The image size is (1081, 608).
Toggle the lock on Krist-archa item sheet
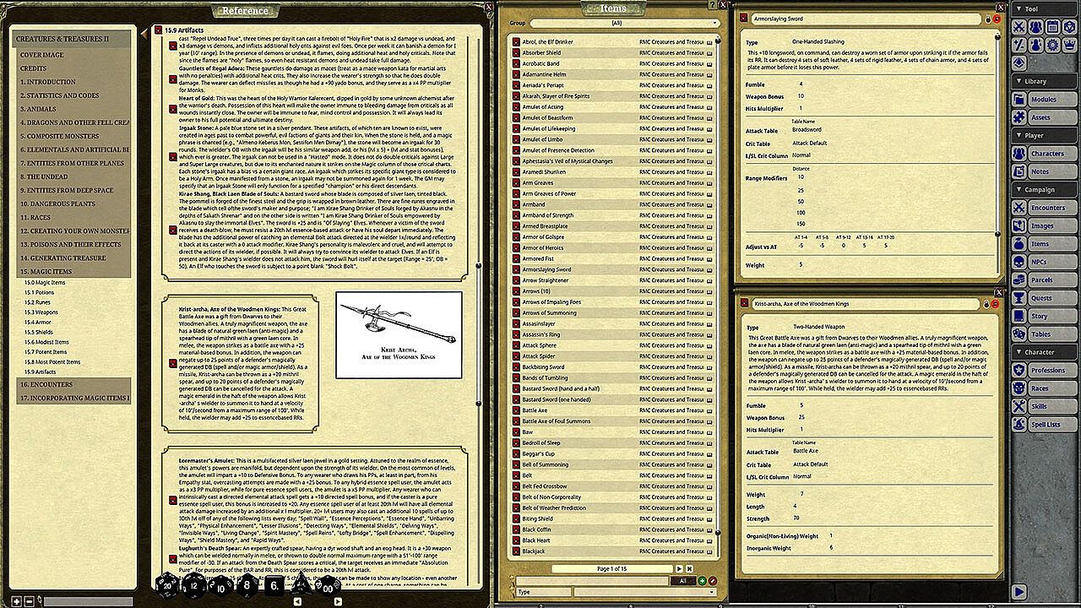[988, 303]
